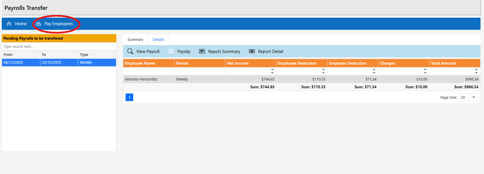
Task: Sort pending payrolls by To column
Action: click(59, 54)
